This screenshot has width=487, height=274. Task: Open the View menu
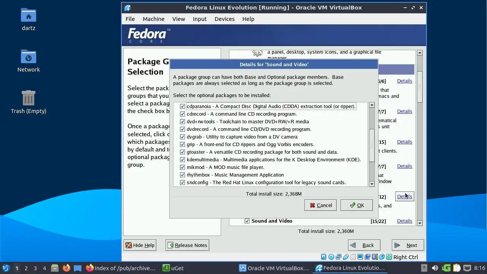point(178,19)
